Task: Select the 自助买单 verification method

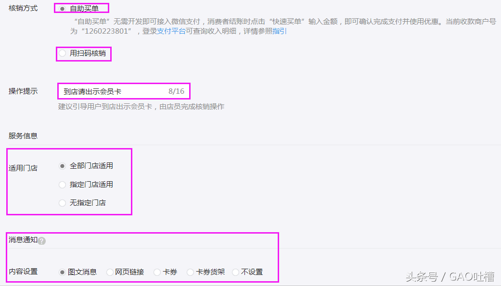Action: (x=63, y=8)
